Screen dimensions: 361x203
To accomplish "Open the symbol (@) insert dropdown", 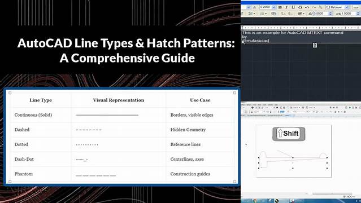I will coord(301,14).
